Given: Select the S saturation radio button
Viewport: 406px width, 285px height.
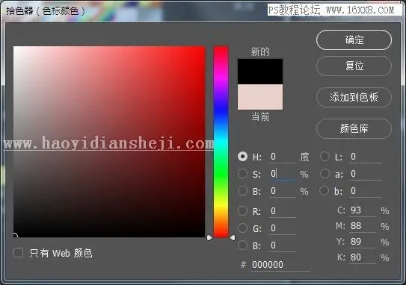Looking at the screenshot, I should 242,174.
